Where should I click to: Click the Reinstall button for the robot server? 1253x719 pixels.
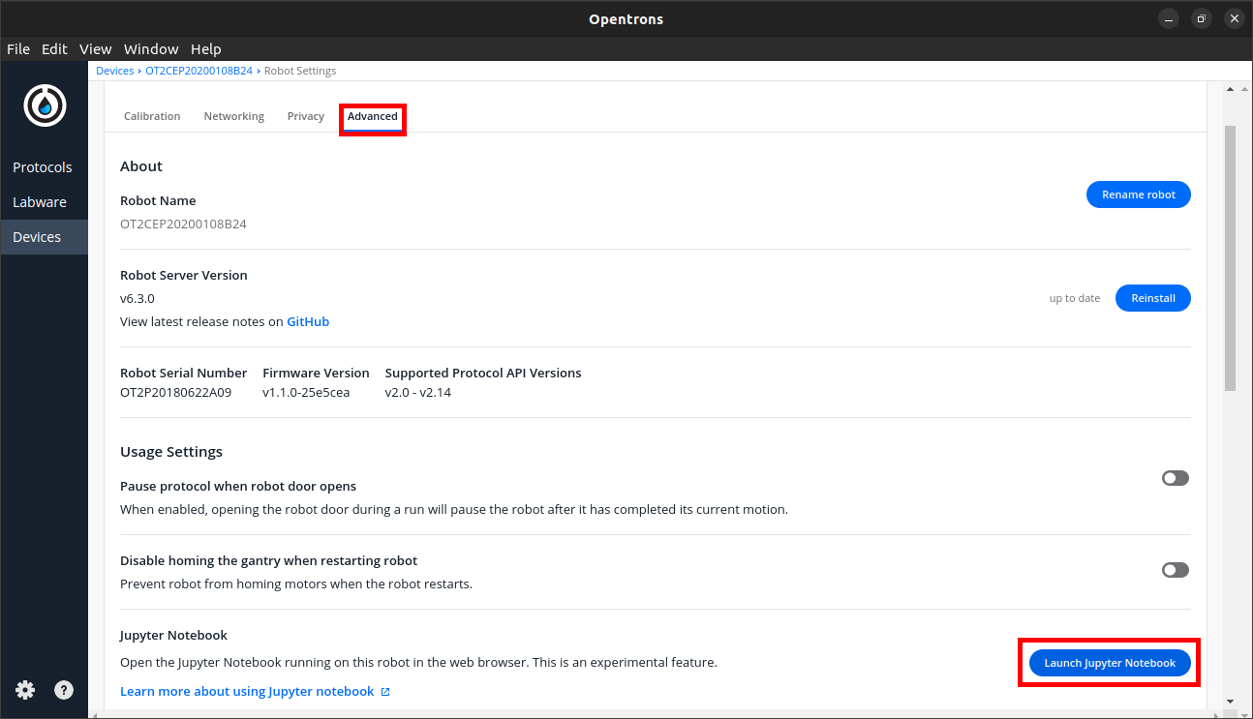[x=1152, y=298]
